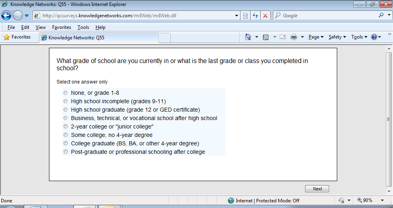The width and height of the screenshot is (393, 208).
Task: Click the search magnifier icon
Action: [x=381, y=15]
